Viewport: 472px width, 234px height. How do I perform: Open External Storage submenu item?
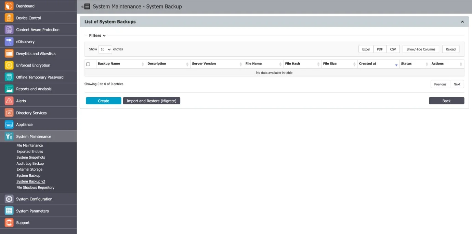tap(29, 169)
